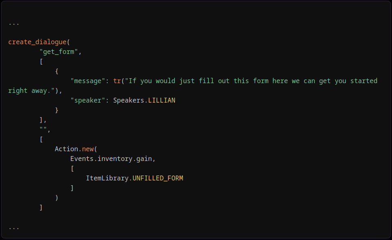This screenshot has height=240, width=392.
Task: Click the new constructor keyword
Action: point(88,149)
